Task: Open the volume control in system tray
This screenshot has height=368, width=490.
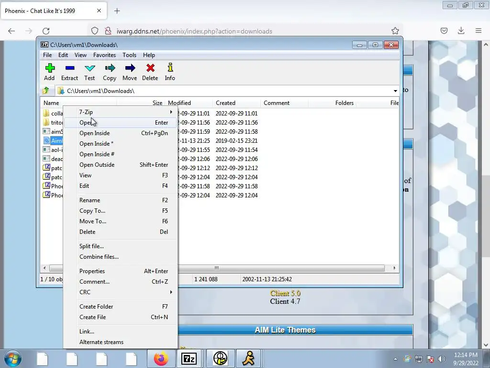Action: [x=441, y=359]
